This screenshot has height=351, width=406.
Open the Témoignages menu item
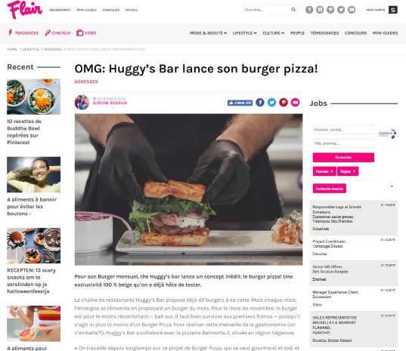point(324,33)
